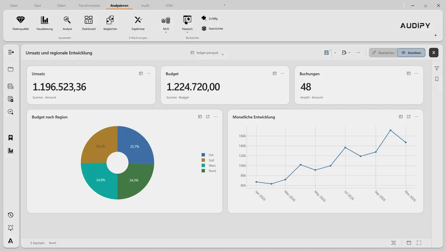Click the add-table sidebar icon
The width and height of the screenshot is (446, 251).
coord(11,99)
